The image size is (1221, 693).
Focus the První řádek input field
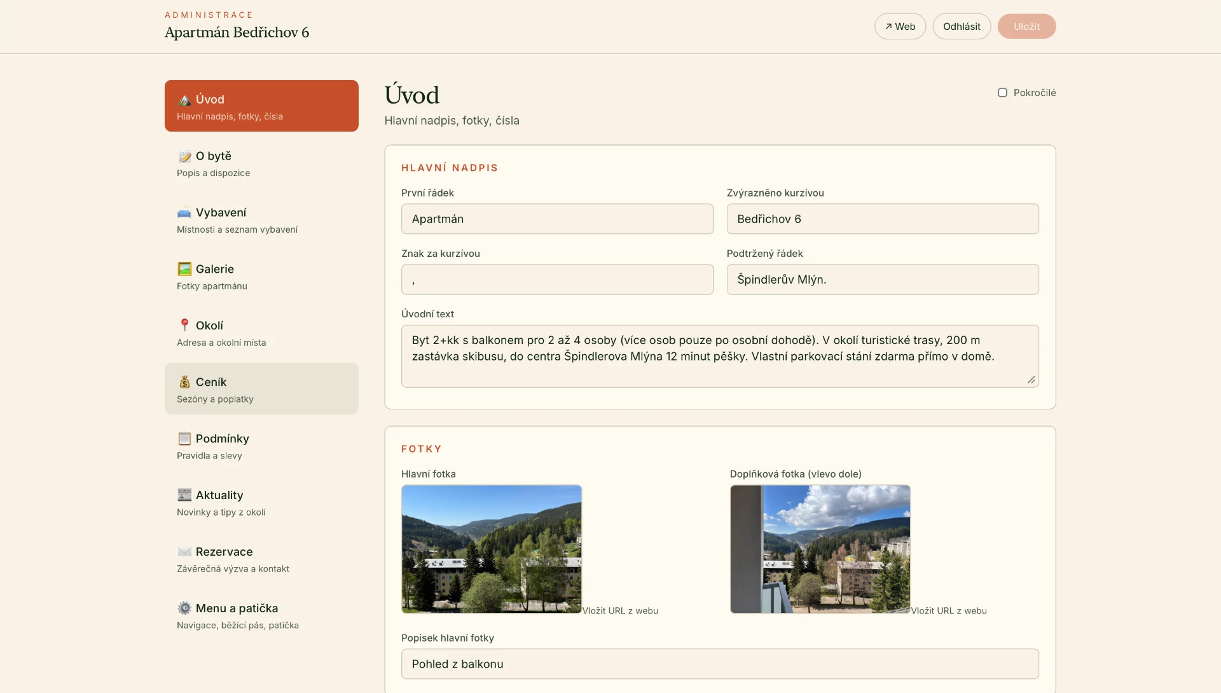point(557,219)
